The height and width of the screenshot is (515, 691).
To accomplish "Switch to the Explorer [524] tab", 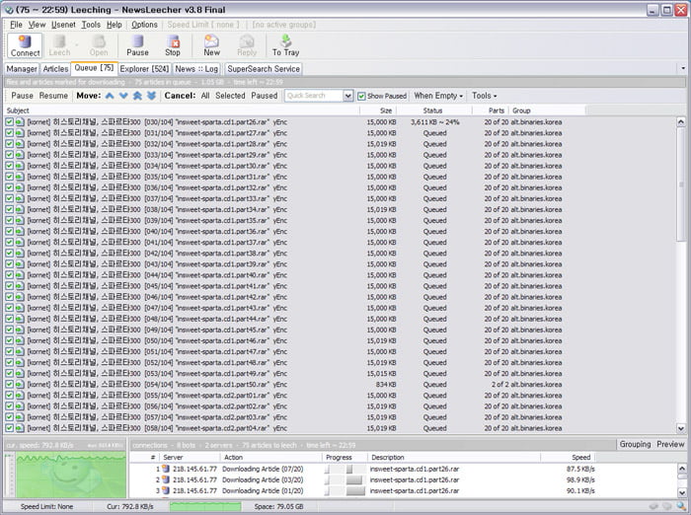I will (144, 69).
